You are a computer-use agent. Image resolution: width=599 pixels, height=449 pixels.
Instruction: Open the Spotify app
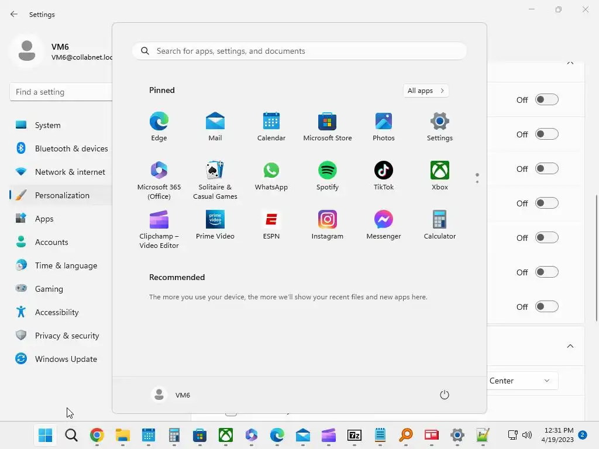328,176
